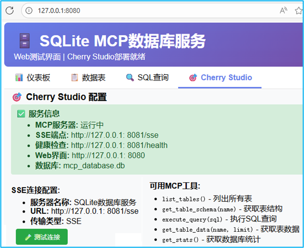Click the green check mark beside 服务信息
304x248 pixels.
pyautogui.click(x=21, y=114)
